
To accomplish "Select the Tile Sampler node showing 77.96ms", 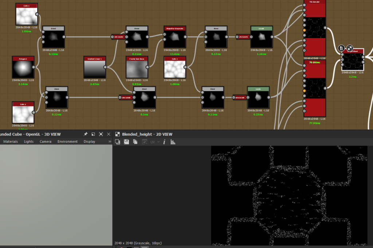I will click(x=314, y=88).
